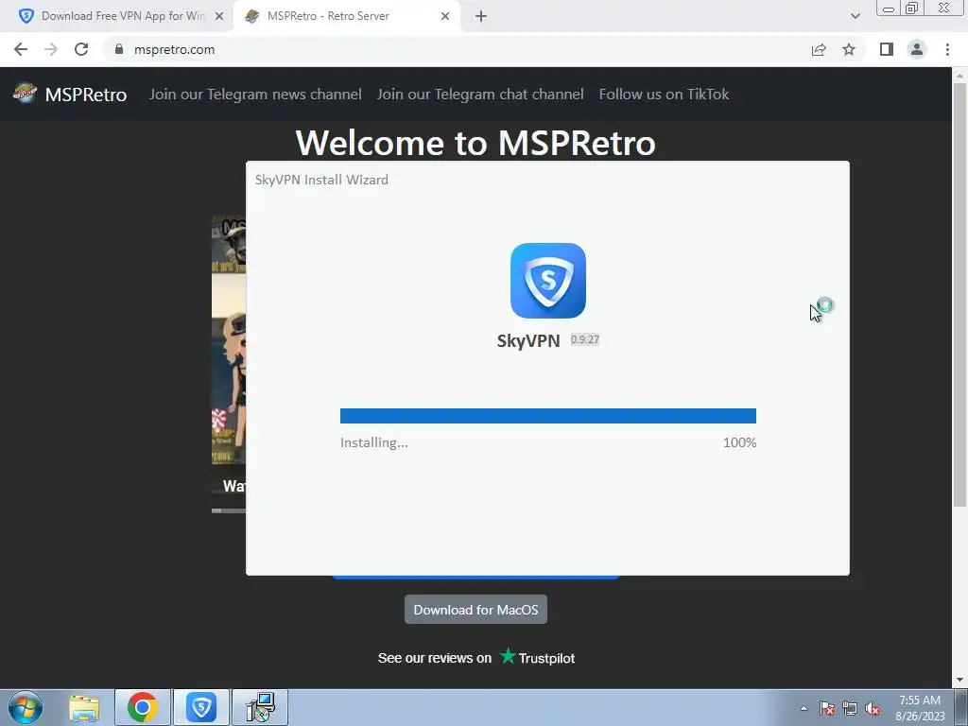Click the SkyVPN taskbar icon
968x726 pixels.
click(201, 707)
